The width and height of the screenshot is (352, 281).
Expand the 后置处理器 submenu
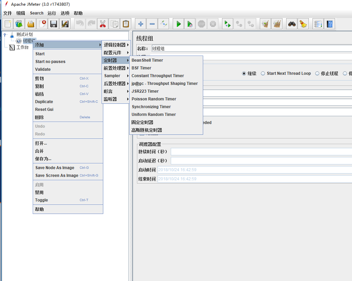116,84
